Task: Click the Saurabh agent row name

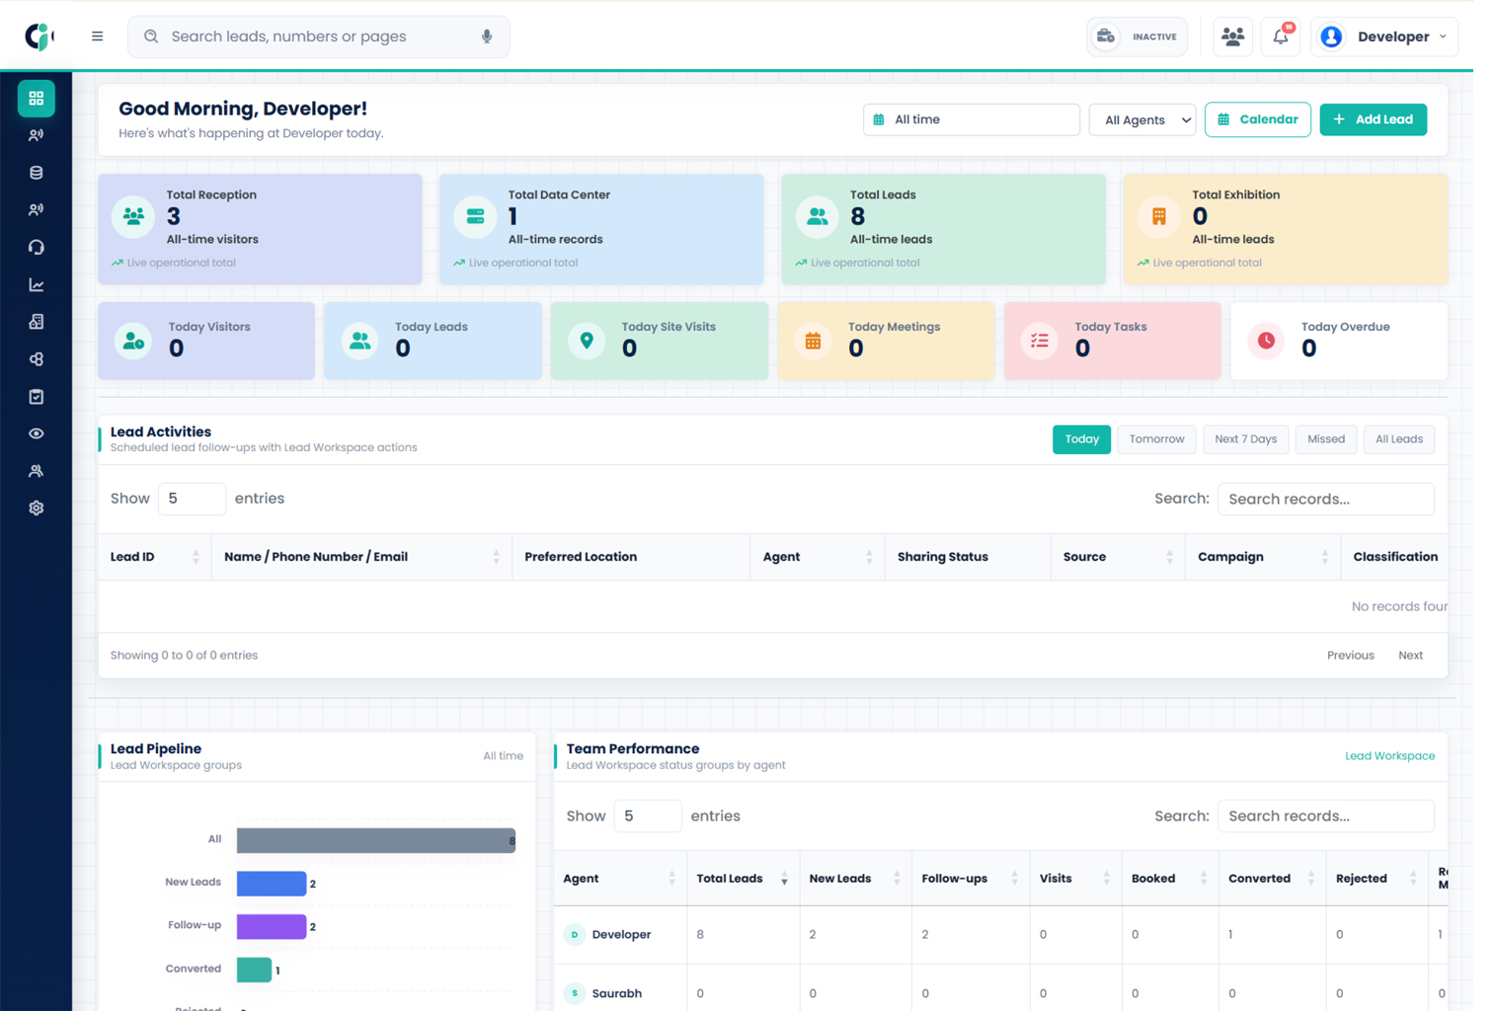Action: 616,994
